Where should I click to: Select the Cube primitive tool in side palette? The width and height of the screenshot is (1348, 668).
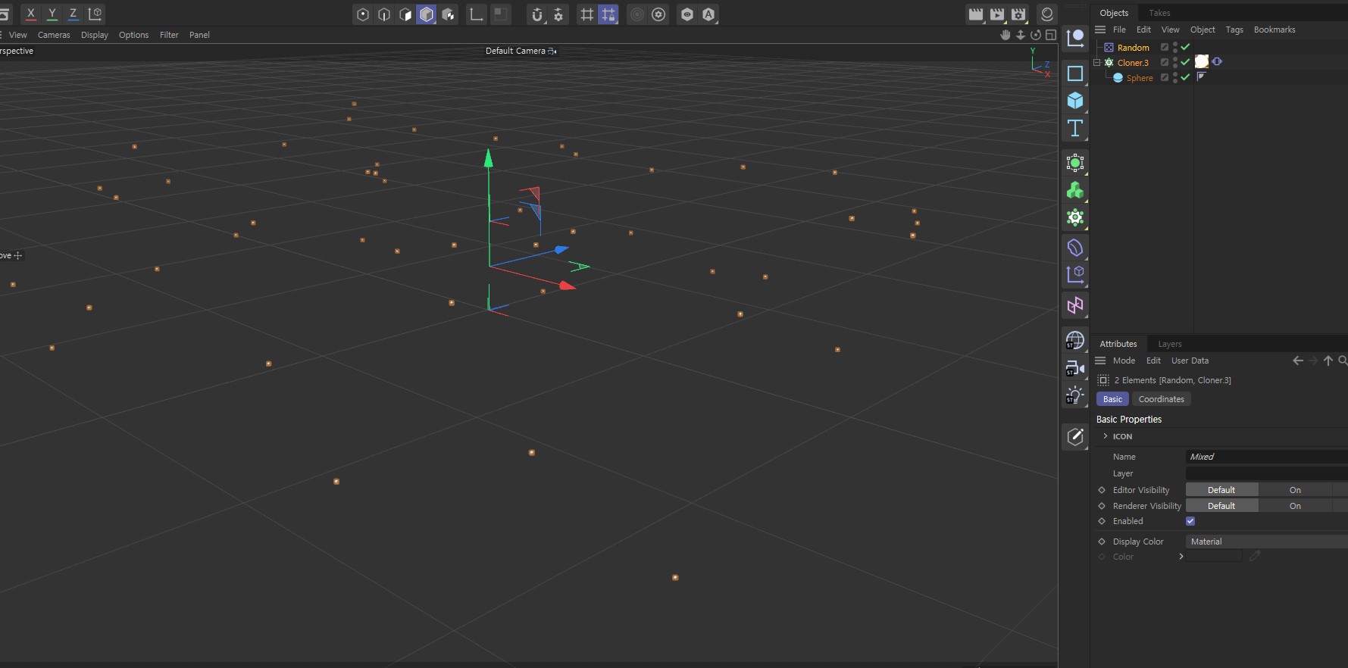click(x=1074, y=101)
